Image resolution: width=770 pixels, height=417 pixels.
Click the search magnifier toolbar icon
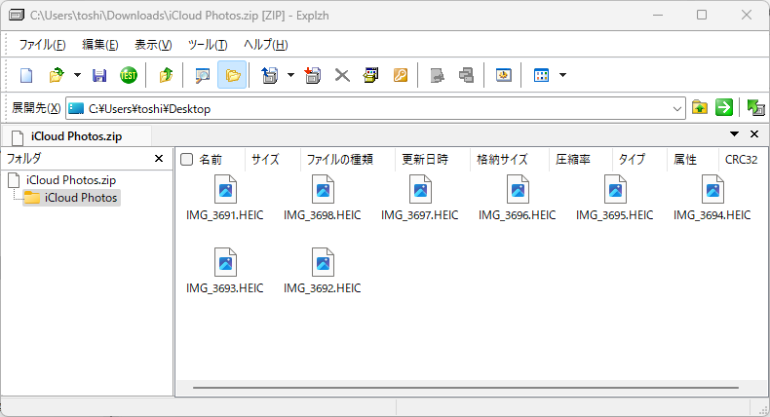[203, 75]
